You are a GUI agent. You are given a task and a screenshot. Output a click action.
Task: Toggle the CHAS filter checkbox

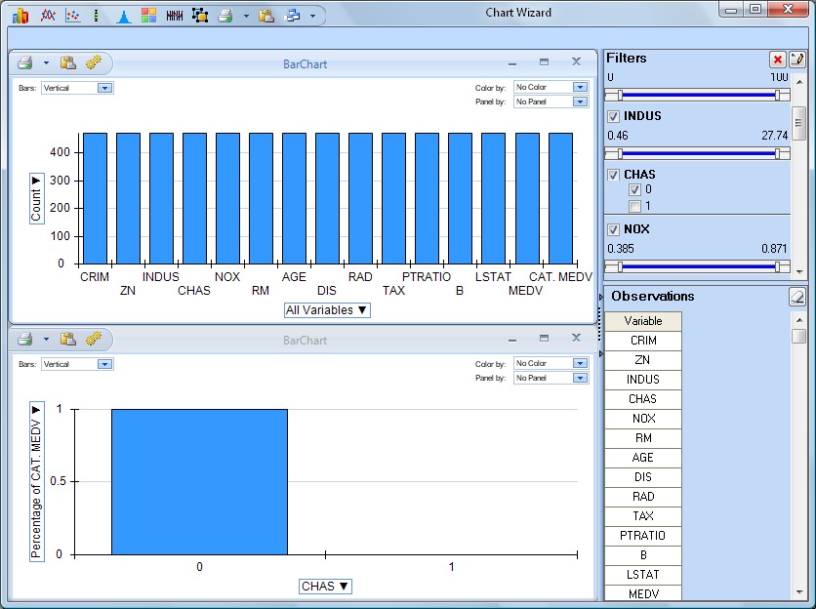pyautogui.click(x=614, y=175)
